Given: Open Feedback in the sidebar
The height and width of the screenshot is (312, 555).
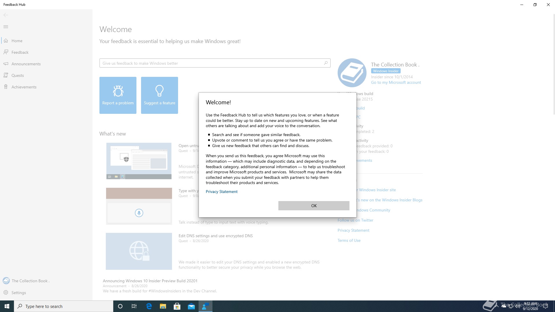Looking at the screenshot, I should click(x=46, y=52).
